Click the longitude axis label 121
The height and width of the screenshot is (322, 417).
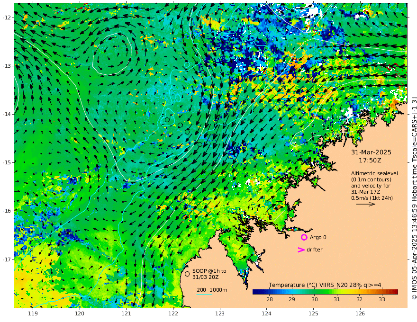127,313
